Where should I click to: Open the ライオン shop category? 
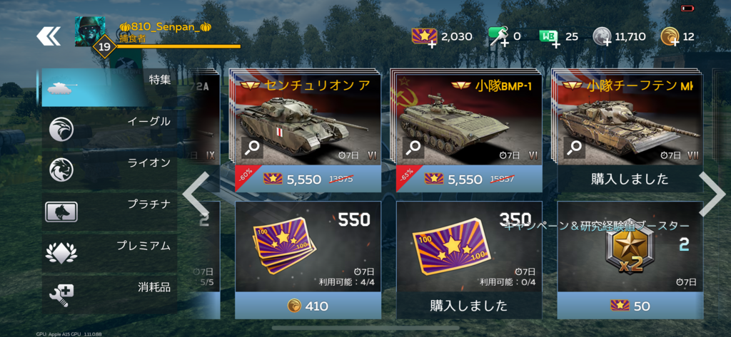click(x=109, y=170)
